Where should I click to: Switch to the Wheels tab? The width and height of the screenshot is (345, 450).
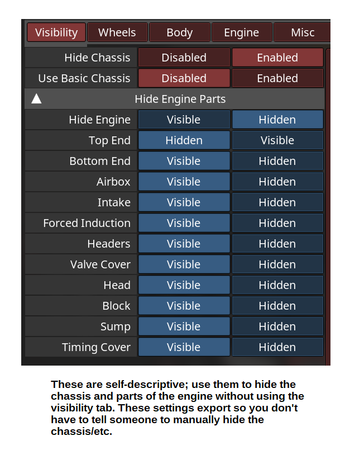coord(117,32)
